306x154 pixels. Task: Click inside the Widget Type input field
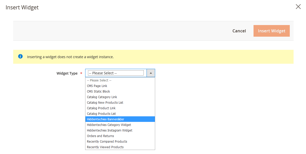115,73
